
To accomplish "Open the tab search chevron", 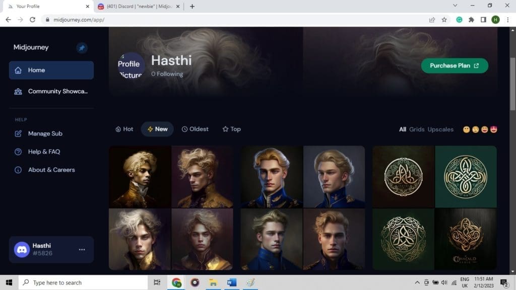I will (x=455, y=6).
